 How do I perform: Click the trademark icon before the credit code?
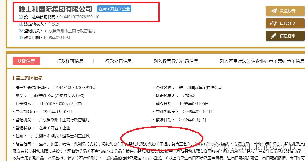tap(20, 17)
